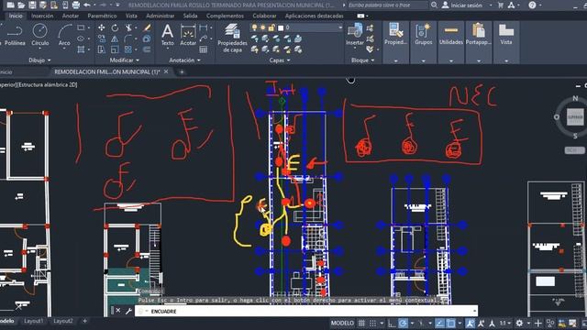Select the Polilínea drawing tool

(x=15, y=36)
